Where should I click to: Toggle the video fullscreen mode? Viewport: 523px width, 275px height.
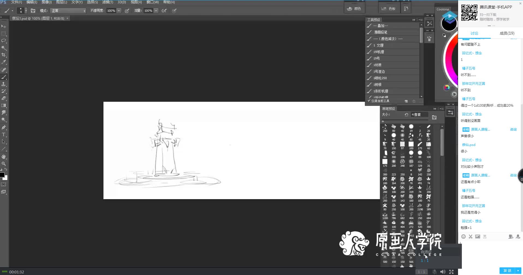pyautogui.click(x=451, y=272)
